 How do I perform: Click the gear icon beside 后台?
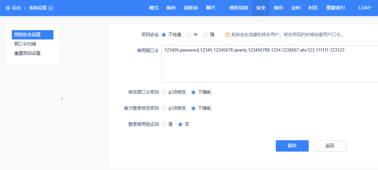[x=8, y=8]
